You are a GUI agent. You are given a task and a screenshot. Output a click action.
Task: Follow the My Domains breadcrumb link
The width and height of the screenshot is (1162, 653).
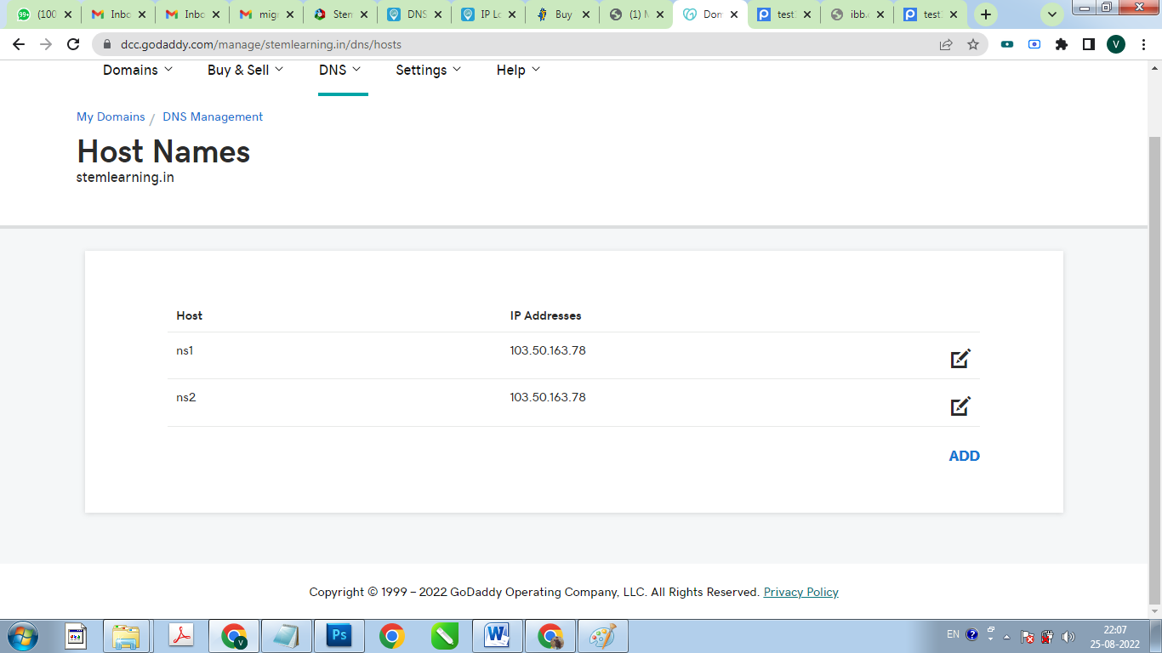coord(111,116)
